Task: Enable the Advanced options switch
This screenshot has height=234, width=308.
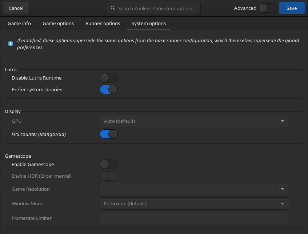Action: (267, 8)
